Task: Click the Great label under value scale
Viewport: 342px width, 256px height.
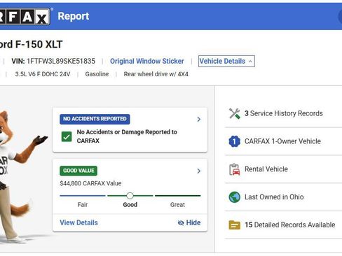Action: [x=177, y=205]
